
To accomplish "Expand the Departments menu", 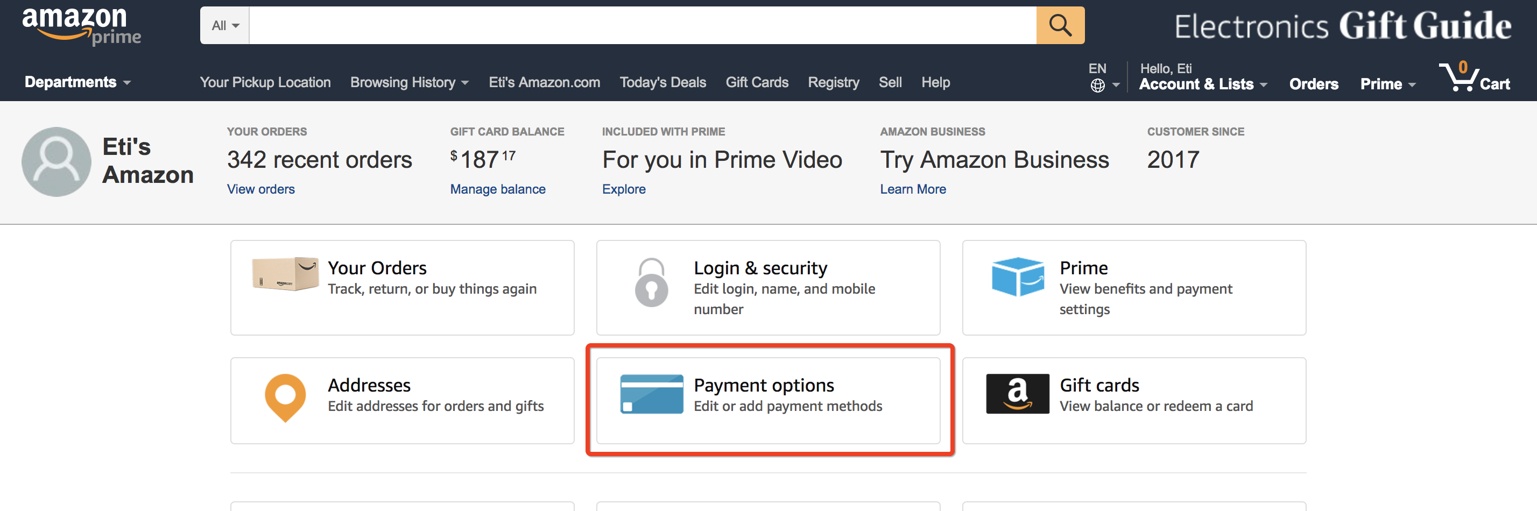I will click(77, 82).
